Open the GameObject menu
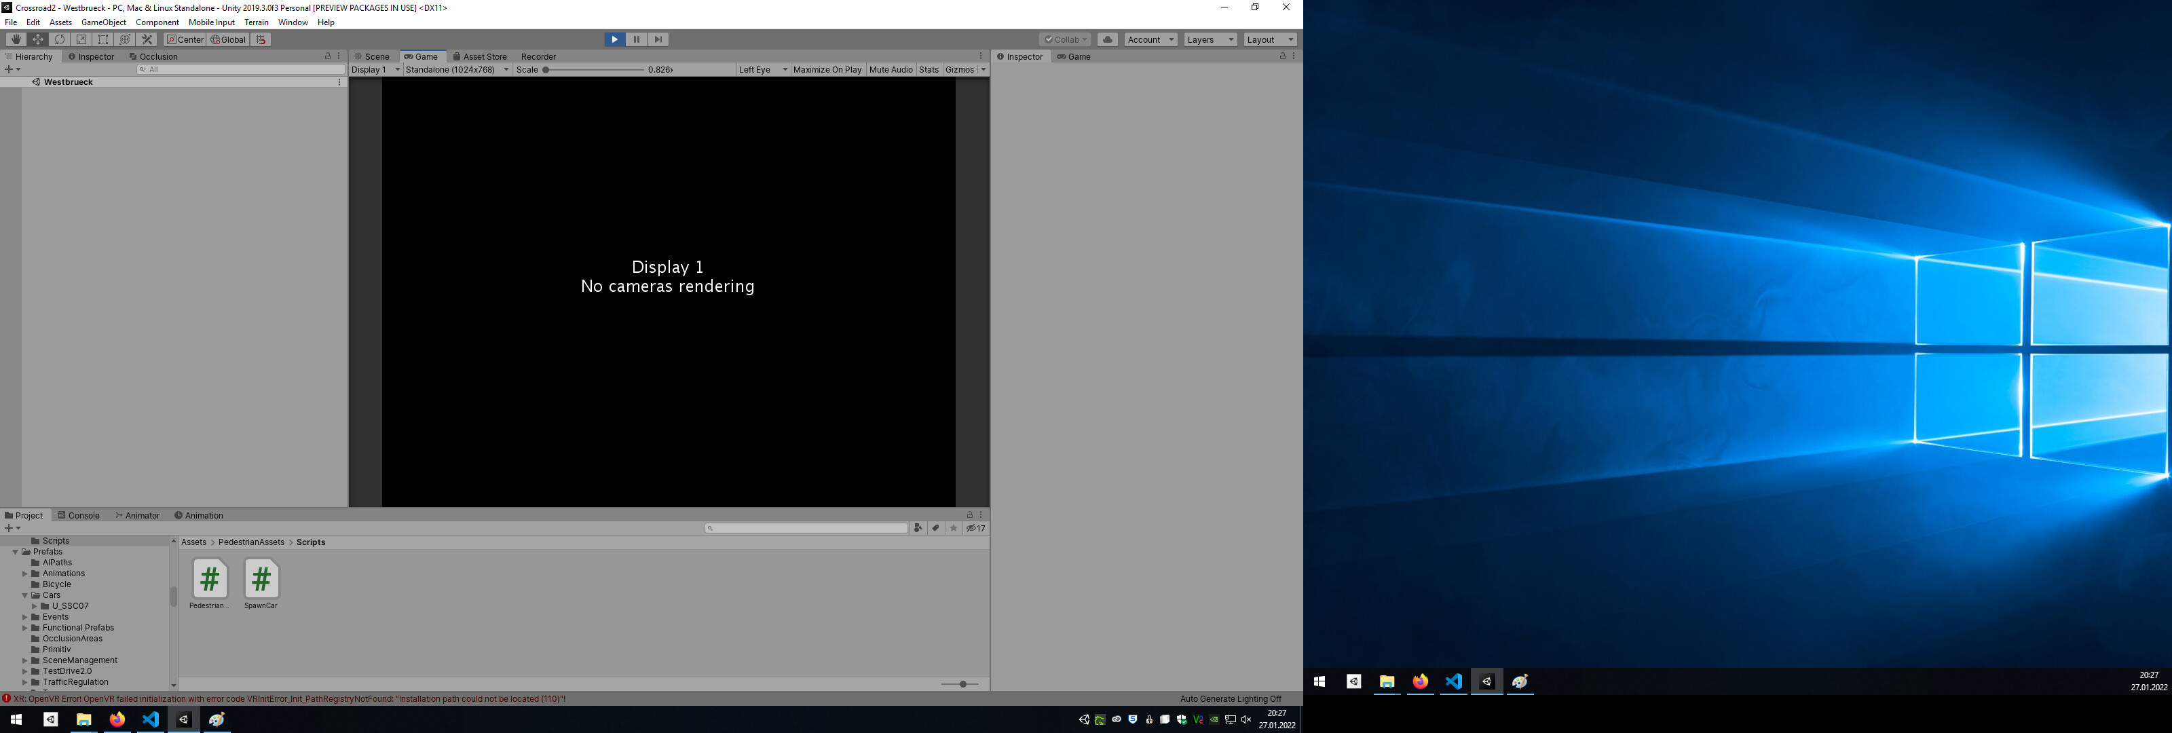The image size is (2172, 733). point(103,22)
